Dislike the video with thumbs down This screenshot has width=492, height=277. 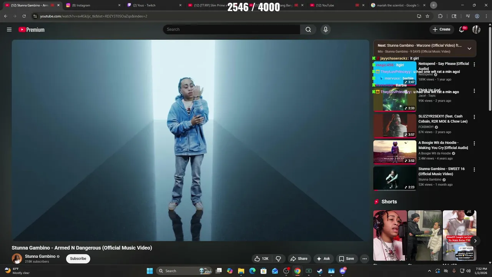[278, 259]
